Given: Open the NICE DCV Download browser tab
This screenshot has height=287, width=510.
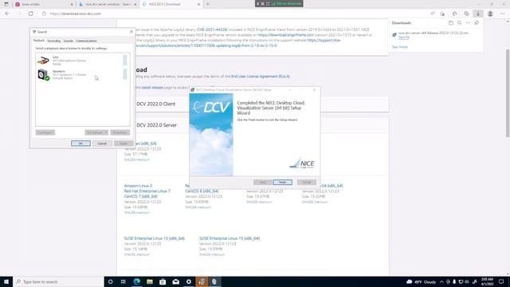Looking at the screenshot, I should click(x=171, y=4).
